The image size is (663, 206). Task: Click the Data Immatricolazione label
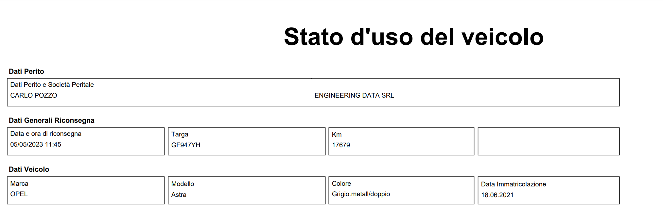click(x=514, y=184)
